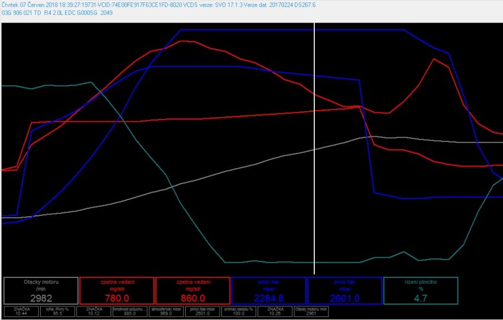Click the small Otacky motoru 2961 field

point(310,311)
